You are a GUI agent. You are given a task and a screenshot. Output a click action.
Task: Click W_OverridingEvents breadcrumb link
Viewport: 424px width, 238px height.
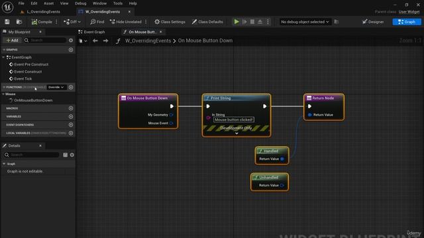(x=148, y=41)
